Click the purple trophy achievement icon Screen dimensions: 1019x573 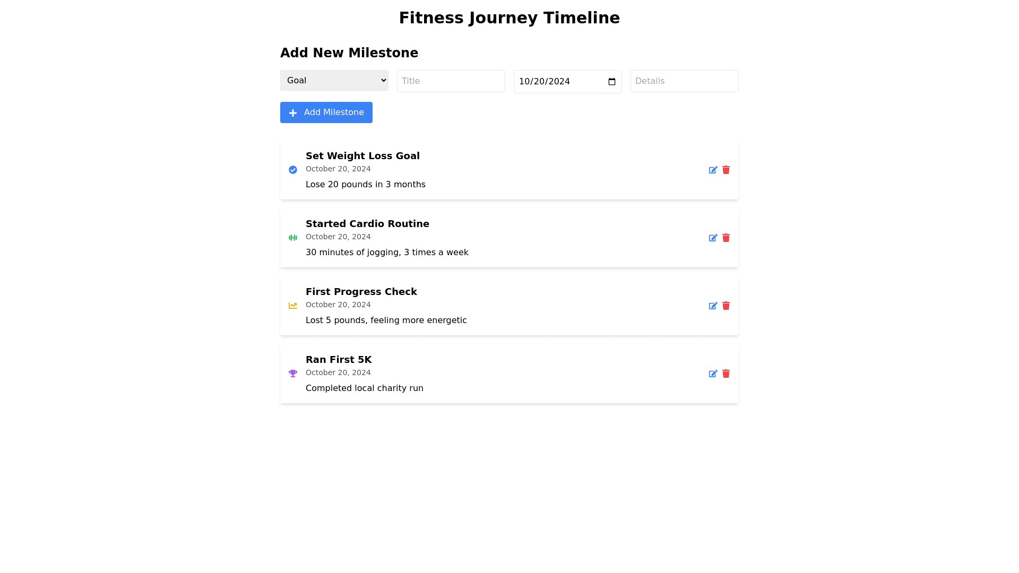pos(293,374)
